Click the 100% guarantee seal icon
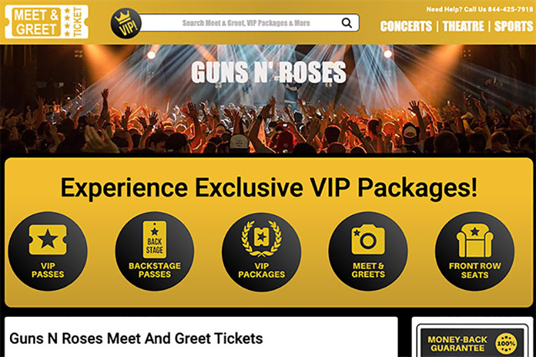 (507, 344)
